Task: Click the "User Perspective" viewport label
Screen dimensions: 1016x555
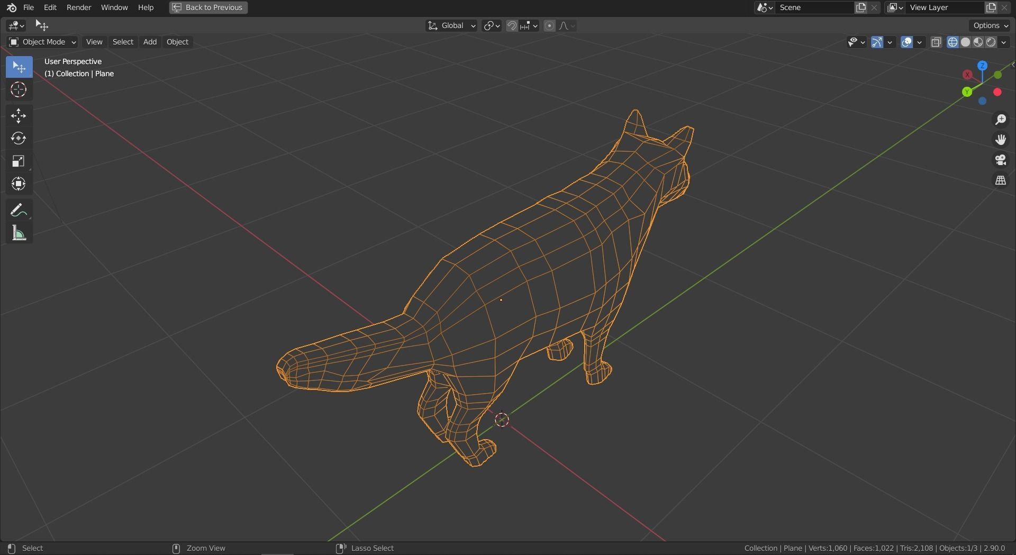Action: click(x=73, y=61)
